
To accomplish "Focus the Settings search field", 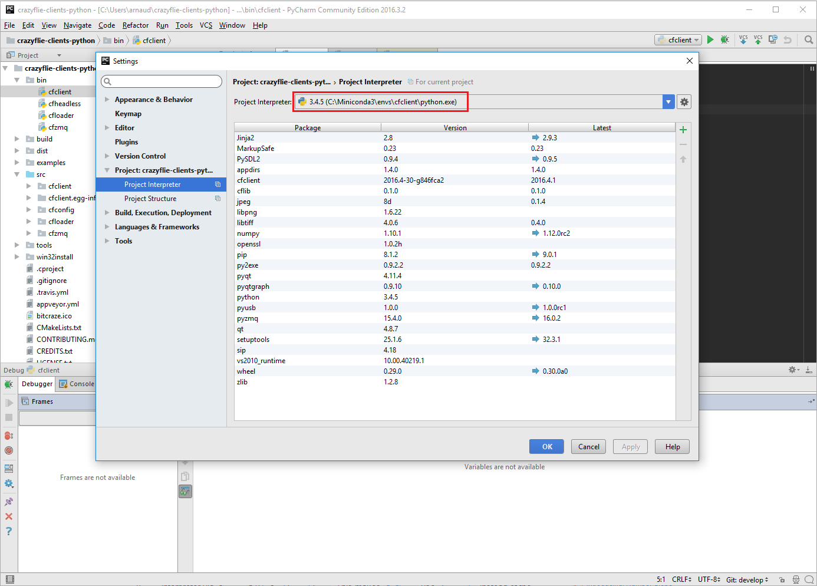I will 162,81.
